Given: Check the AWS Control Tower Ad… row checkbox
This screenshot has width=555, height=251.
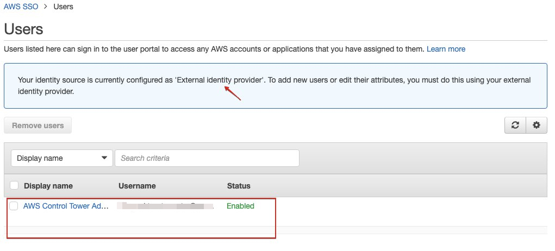Looking at the screenshot, I should pos(14,206).
